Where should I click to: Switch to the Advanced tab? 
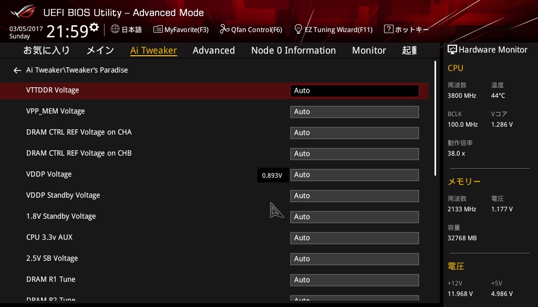(x=213, y=50)
